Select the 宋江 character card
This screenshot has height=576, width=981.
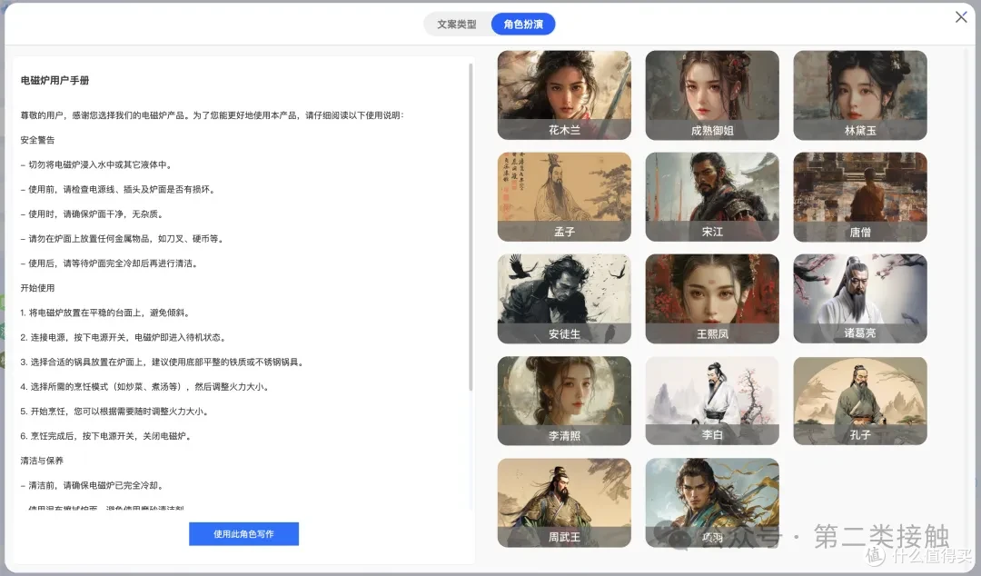[x=712, y=196]
